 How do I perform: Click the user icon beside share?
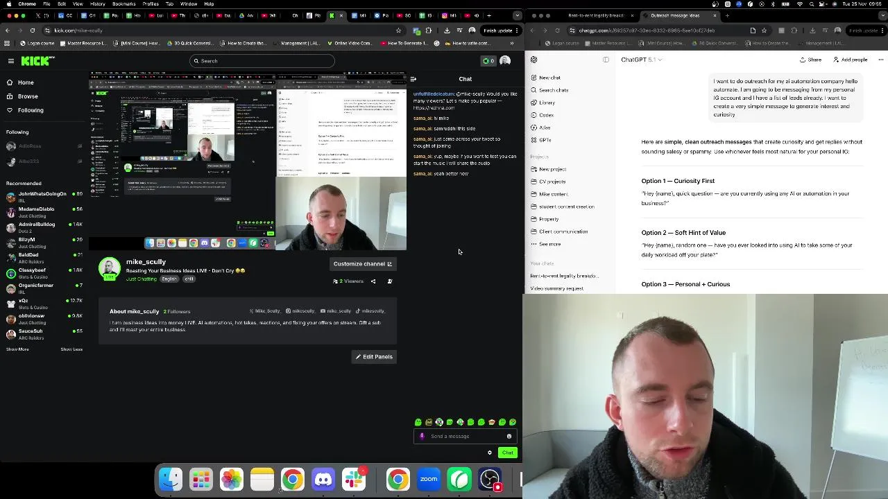[390, 281]
